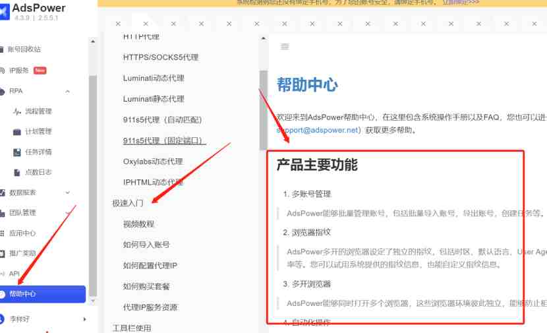Open 流程管理 under RPA
The width and height of the screenshot is (547, 333).
(x=38, y=111)
